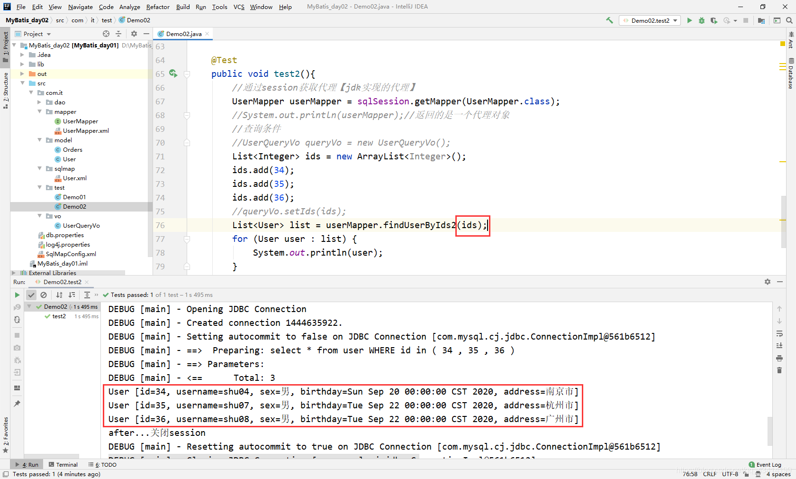The image size is (796, 479).
Task: Close the Demo02.java editor tab
Action: [x=207, y=34]
